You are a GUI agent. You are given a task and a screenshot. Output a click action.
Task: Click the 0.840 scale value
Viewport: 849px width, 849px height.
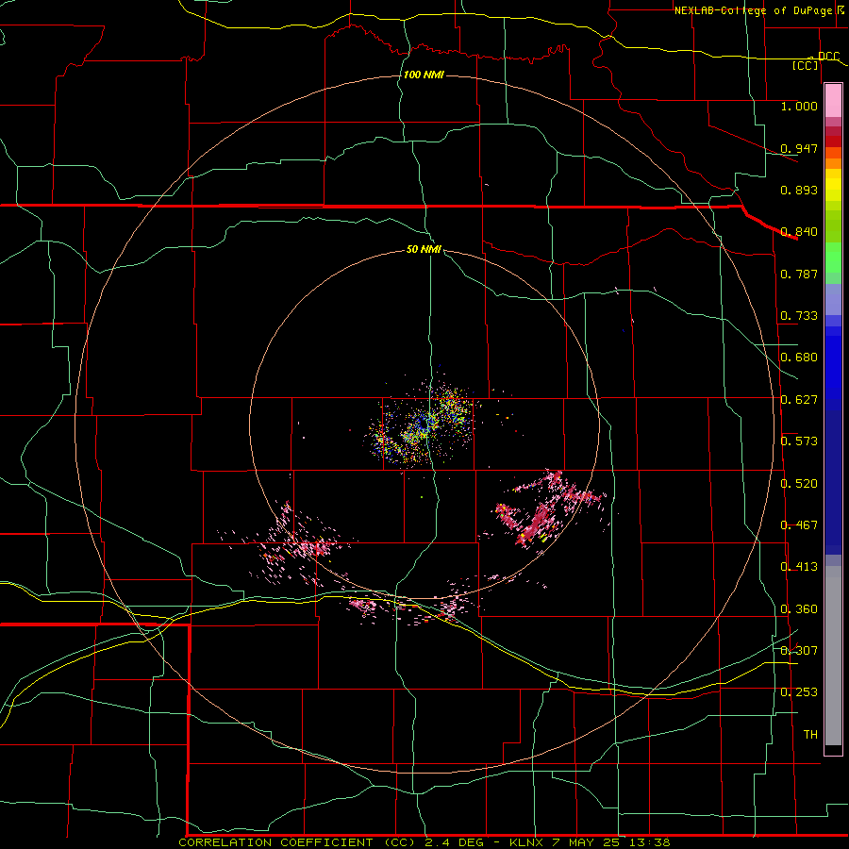pyautogui.click(x=799, y=232)
